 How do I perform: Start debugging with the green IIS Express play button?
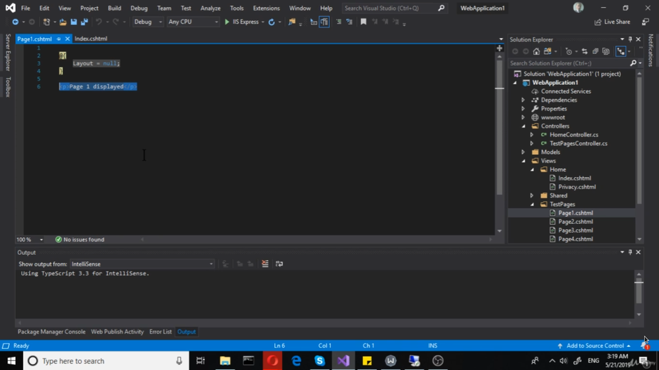tap(227, 22)
